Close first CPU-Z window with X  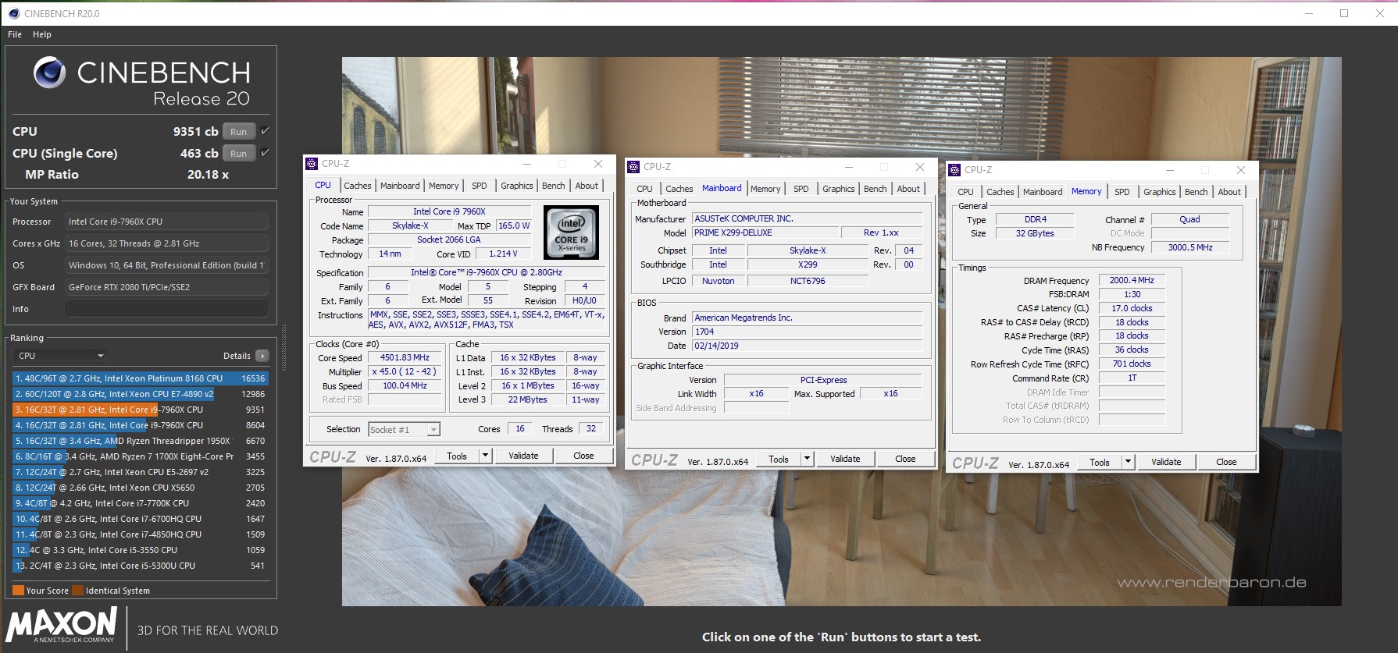click(598, 164)
